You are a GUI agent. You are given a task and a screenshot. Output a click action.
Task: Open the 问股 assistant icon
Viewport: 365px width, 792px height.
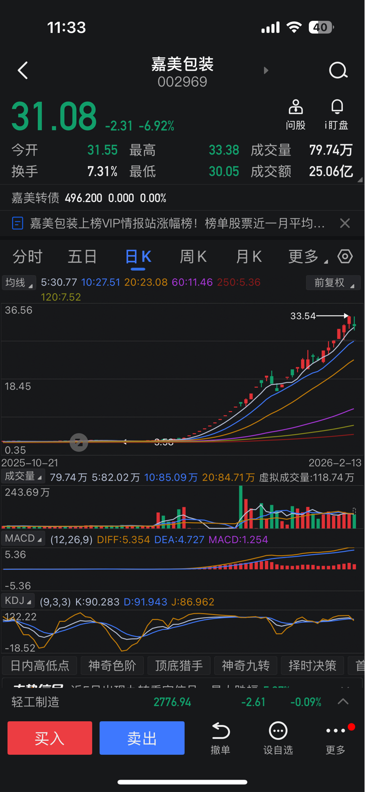(296, 107)
